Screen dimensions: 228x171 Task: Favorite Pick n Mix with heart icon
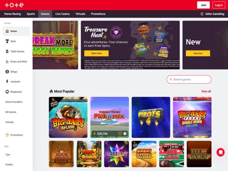[x=120, y=134]
